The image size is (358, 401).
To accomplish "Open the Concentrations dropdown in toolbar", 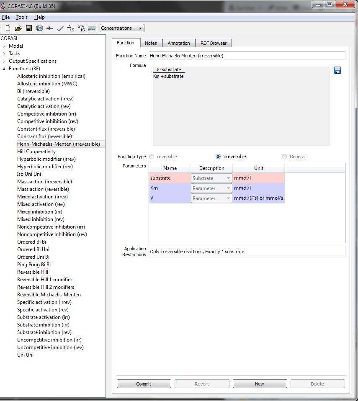I will [x=122, y=28].
